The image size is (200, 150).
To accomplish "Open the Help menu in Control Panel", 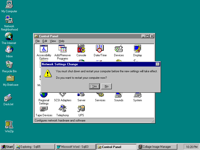I will (x=61, y=41).
